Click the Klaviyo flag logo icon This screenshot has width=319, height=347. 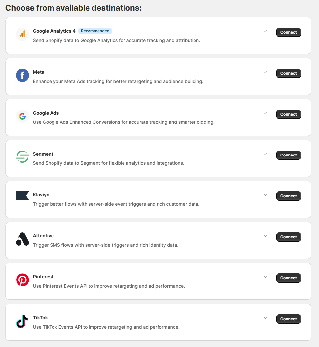22,196
